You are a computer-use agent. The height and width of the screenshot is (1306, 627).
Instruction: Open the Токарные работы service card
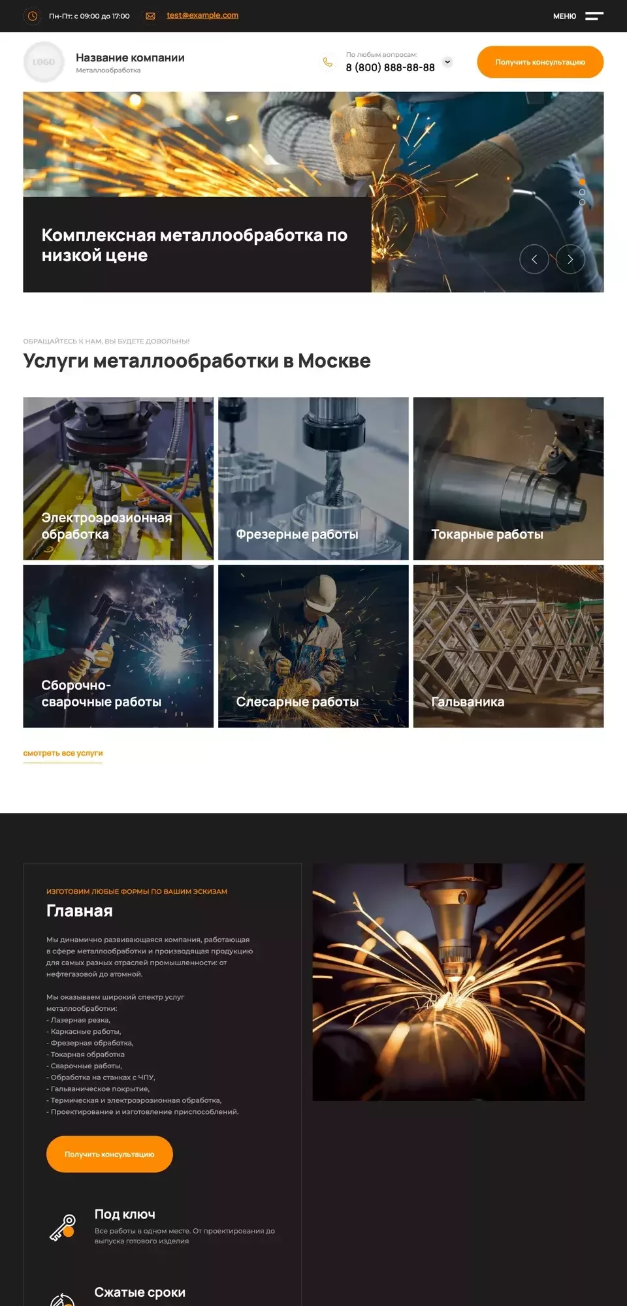click(508, 479)
